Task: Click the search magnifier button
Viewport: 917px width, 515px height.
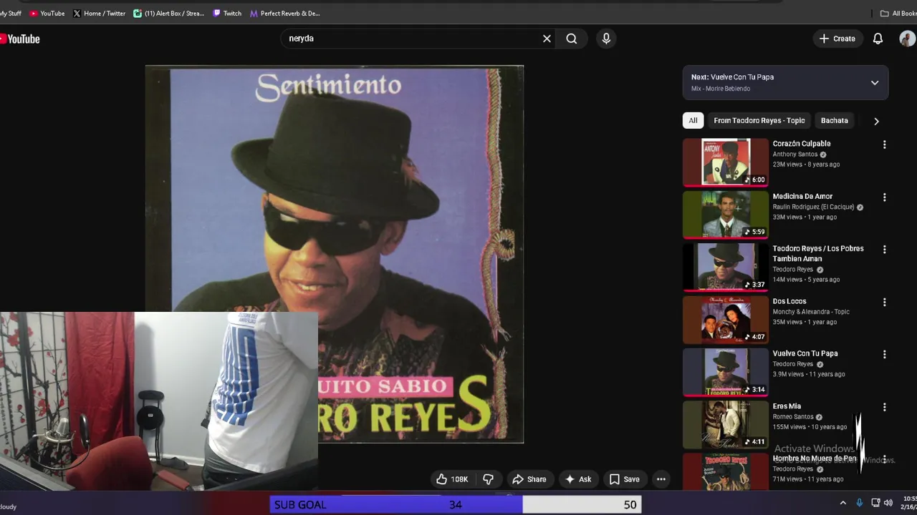Action: (x=572, y=39)
